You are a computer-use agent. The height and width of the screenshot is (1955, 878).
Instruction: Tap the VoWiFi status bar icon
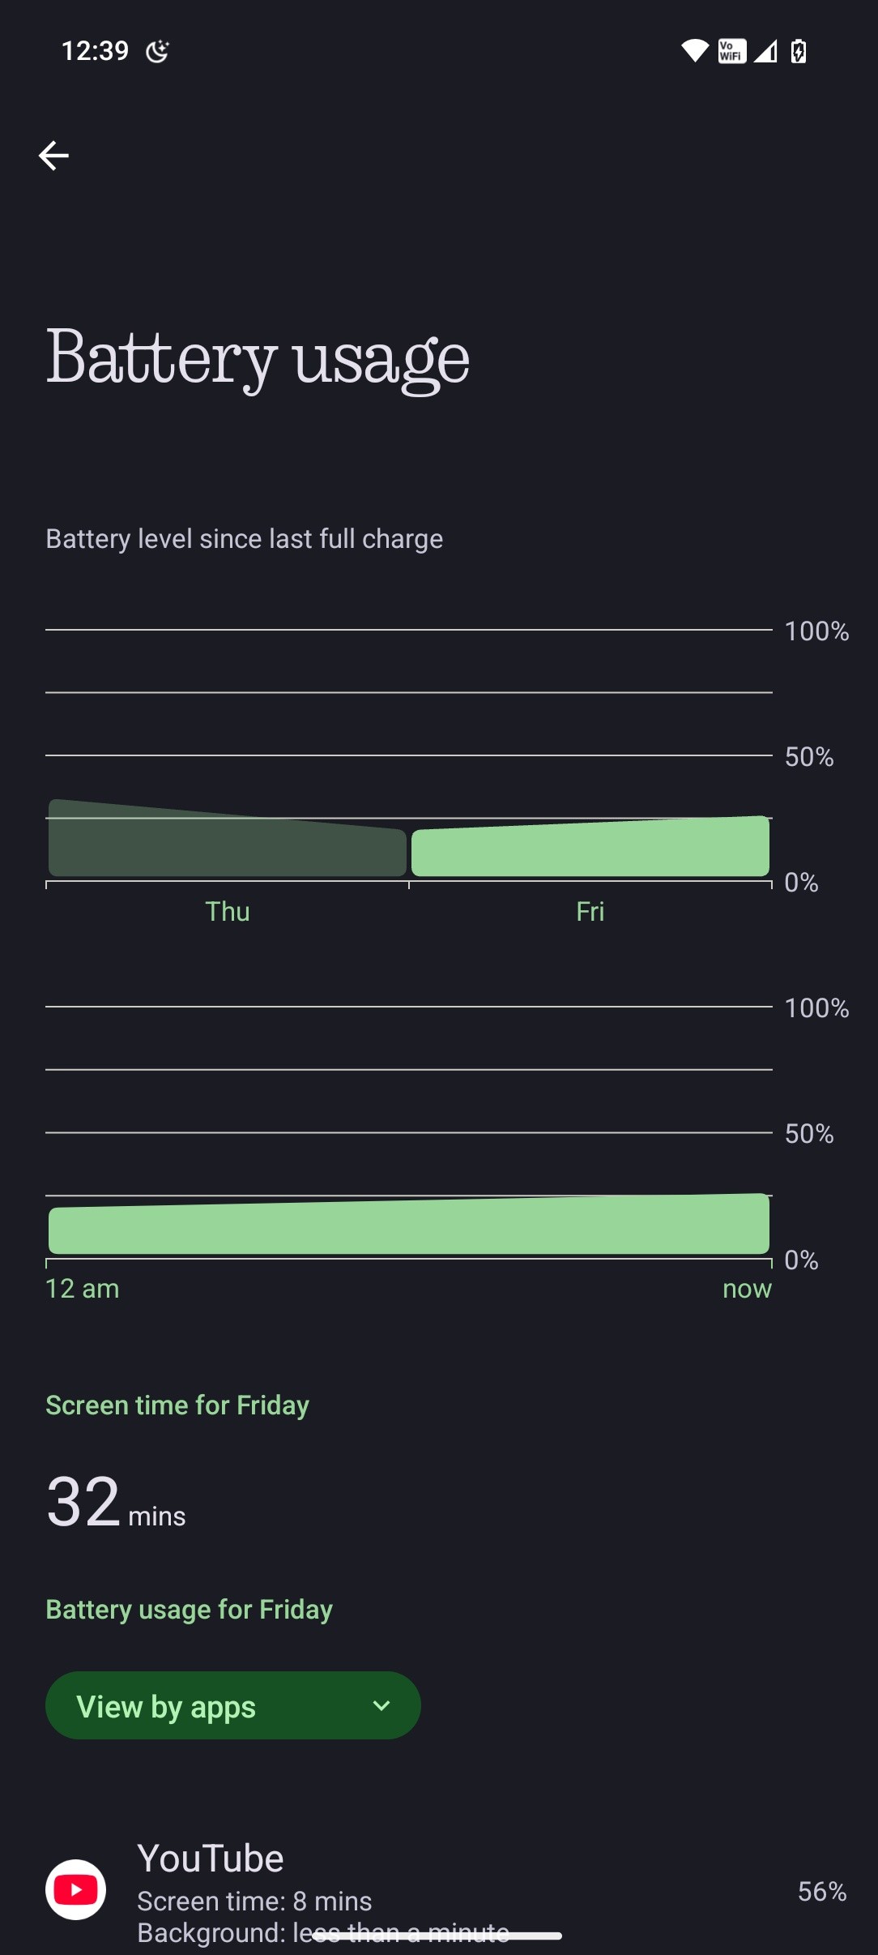click(731, 52)
